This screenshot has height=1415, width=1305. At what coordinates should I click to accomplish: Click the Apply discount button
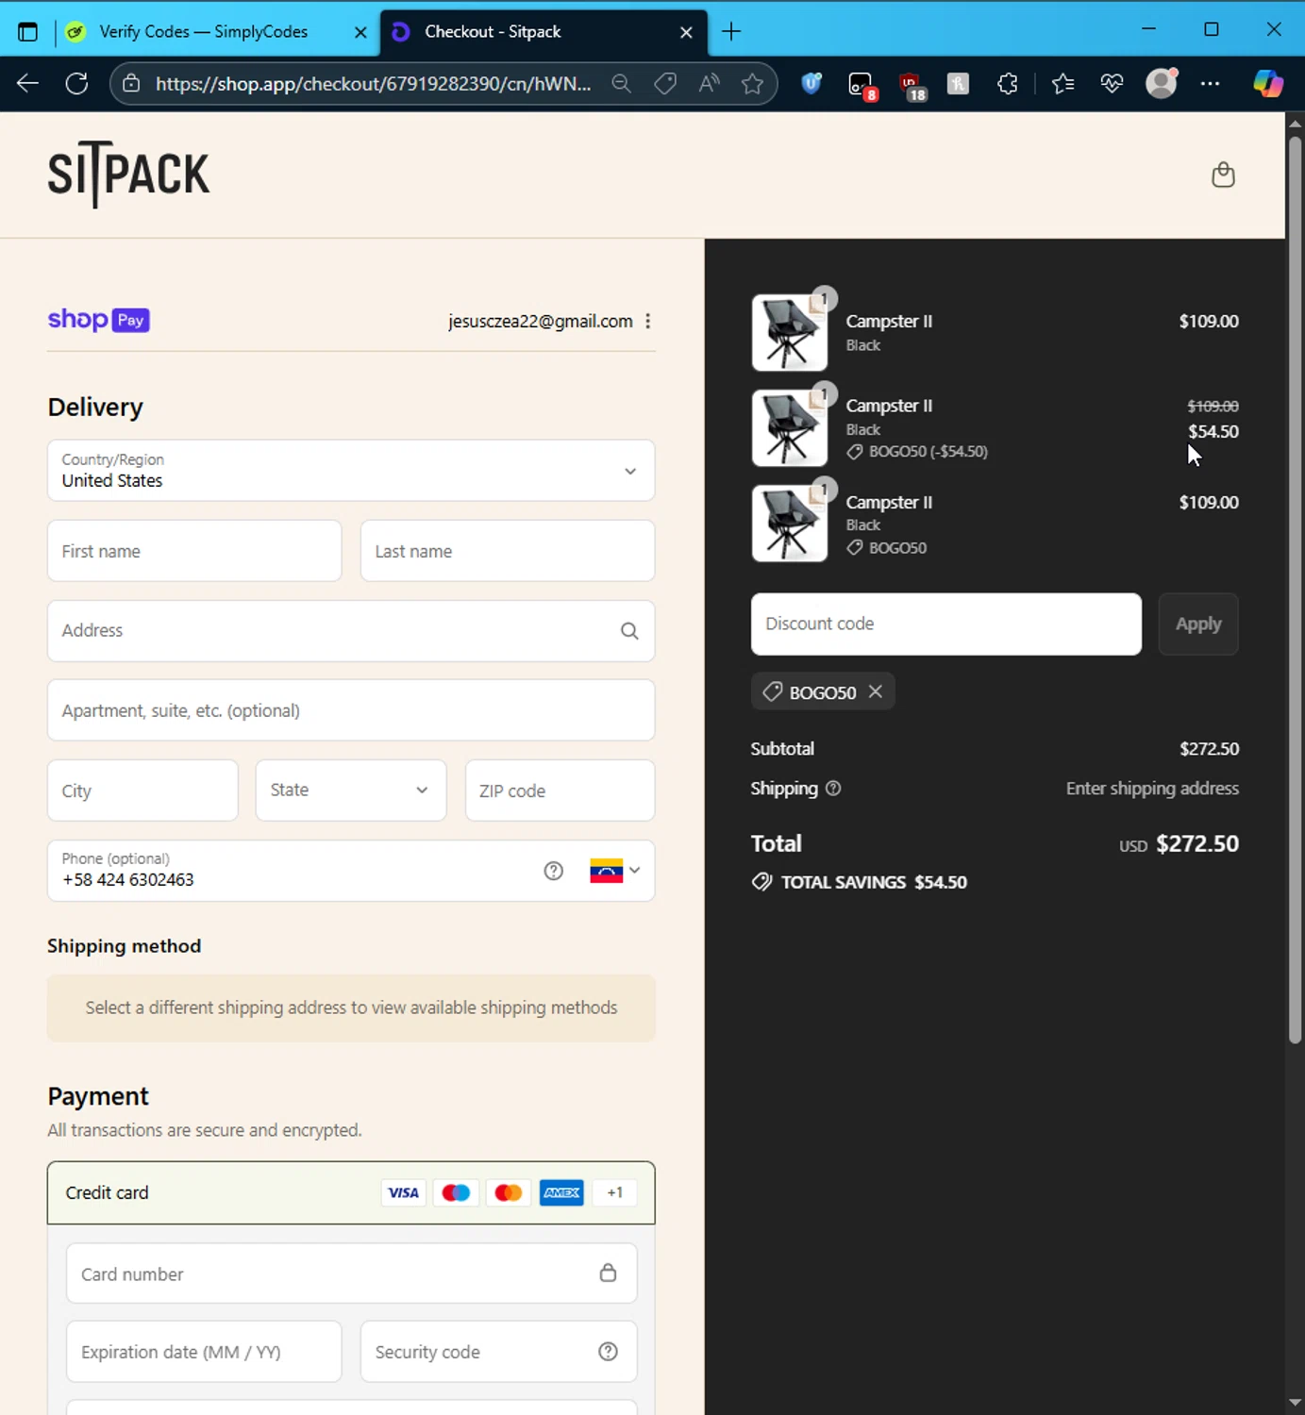tap(1198, 624)
